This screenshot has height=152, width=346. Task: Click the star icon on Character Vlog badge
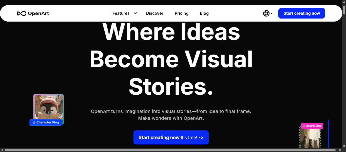pyautogui.click(x=34, y=122)
